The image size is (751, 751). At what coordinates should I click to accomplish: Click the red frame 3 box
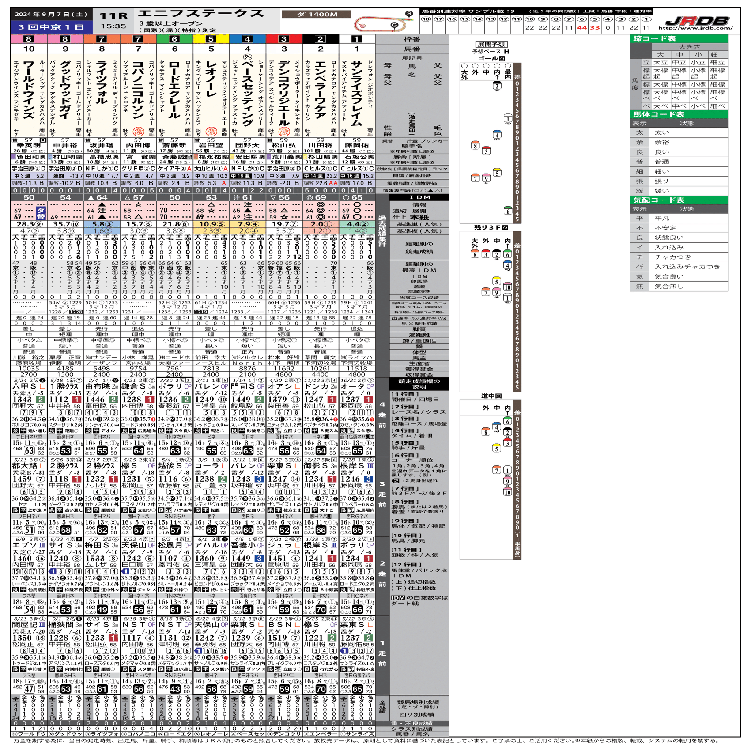pos(284,39)
